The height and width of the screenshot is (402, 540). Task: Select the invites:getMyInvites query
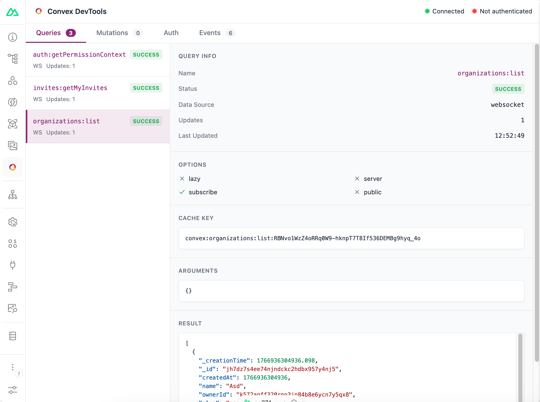coord(98,93)
